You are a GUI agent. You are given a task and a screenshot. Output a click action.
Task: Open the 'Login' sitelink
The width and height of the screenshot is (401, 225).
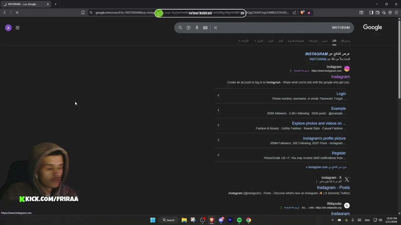(341, 94)
